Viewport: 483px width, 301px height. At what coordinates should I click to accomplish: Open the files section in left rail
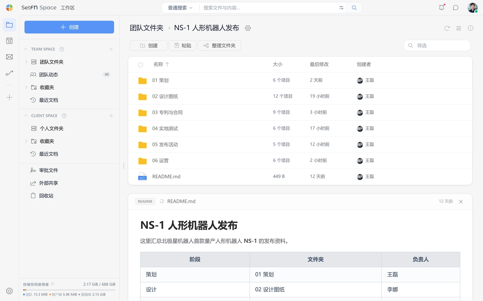coord(9,25)
